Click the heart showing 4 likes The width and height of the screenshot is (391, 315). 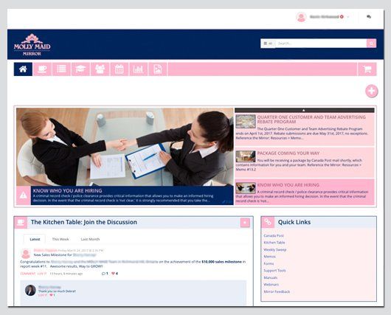pyautogui.click(x=113, y=274)
